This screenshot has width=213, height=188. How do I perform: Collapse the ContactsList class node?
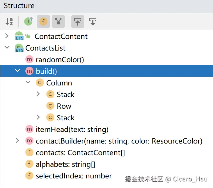click(7, 48)
